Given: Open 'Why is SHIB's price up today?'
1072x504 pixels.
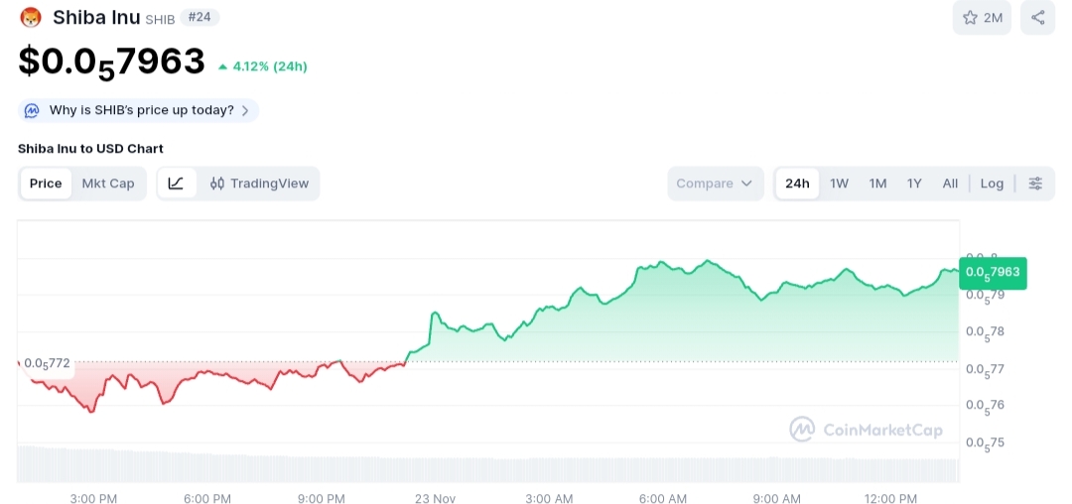Looking at the screenshot, I should pyautogui.click(x=141, y=110).
